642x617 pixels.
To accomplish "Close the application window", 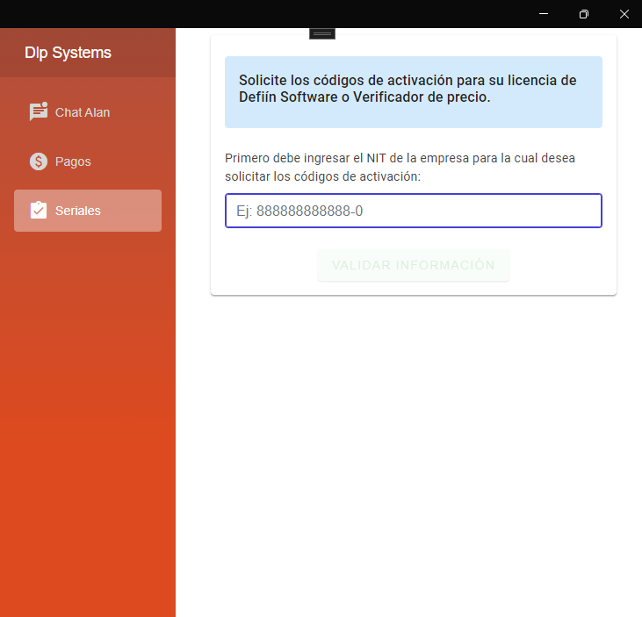I will tap(624, 14).
